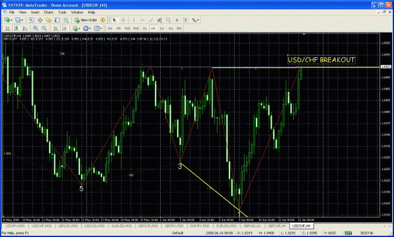Screen dimensions: 394x237
Task: Click the USD/CHF BREAKOUT text label
Action: (322, 60)
